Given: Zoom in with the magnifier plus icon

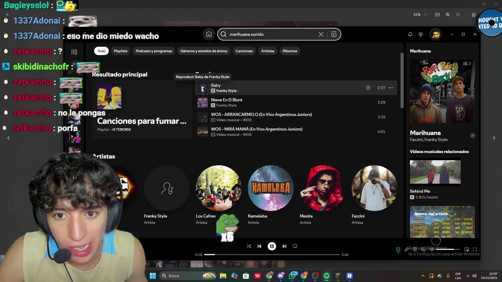Looking at the screenshot, I should 448,15.
